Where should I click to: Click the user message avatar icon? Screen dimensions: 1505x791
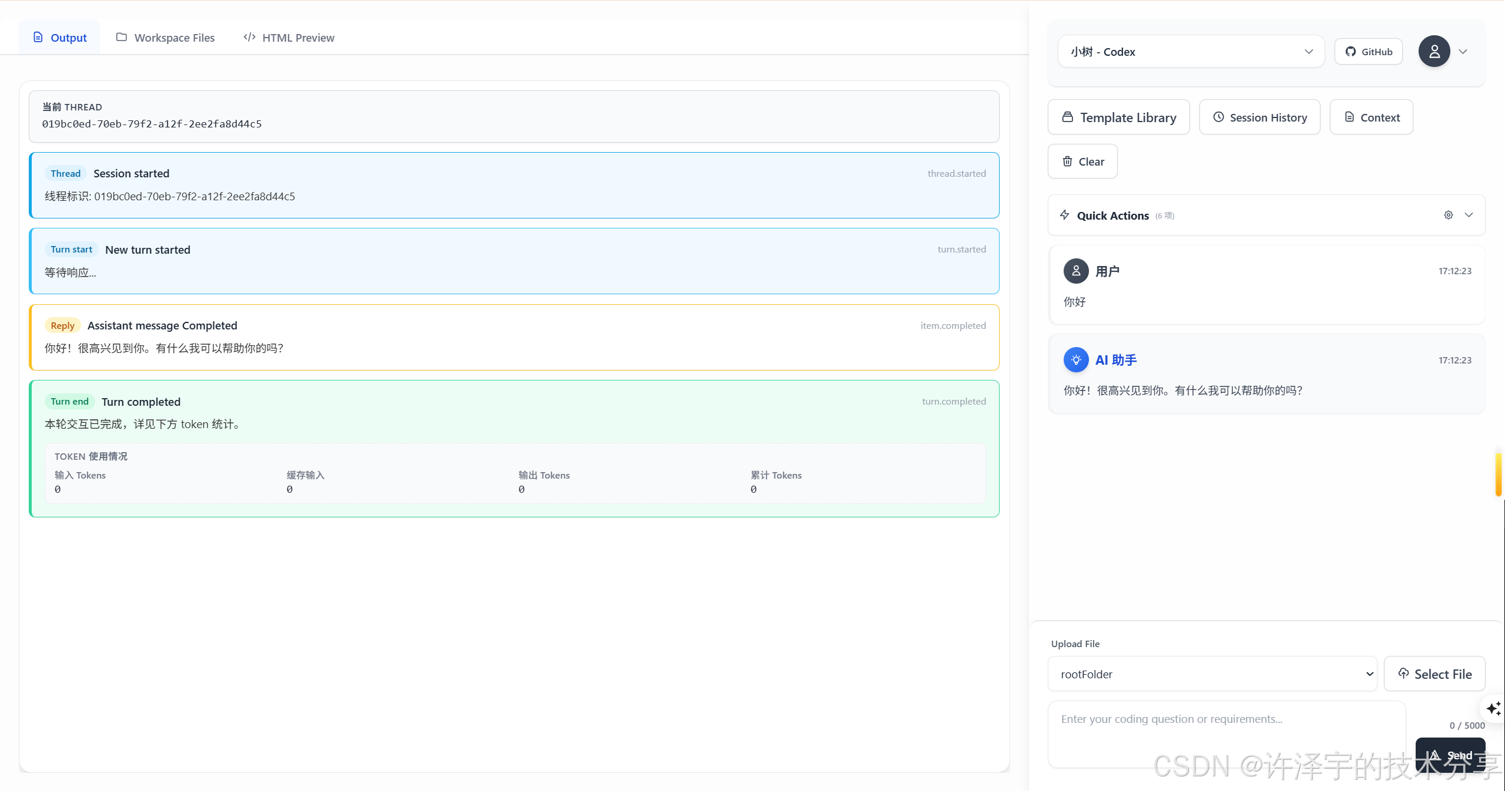click(x=1075, y=271)
